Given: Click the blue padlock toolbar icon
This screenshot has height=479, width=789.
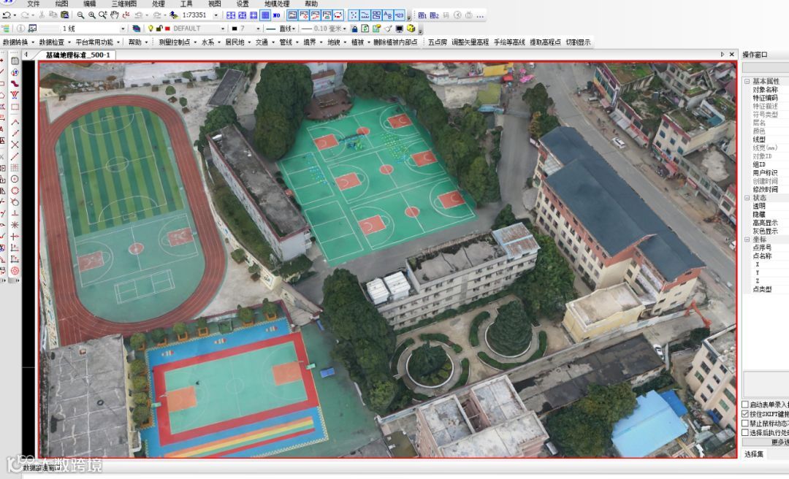Looking at the screenshot, I should click(x=354, y=28).
